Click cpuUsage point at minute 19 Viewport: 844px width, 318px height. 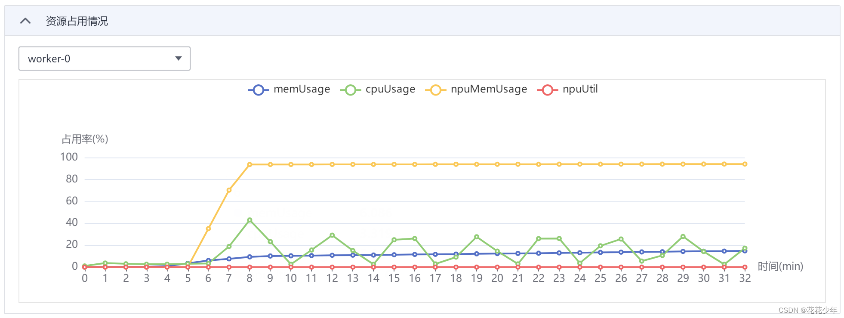coord(477,237)
